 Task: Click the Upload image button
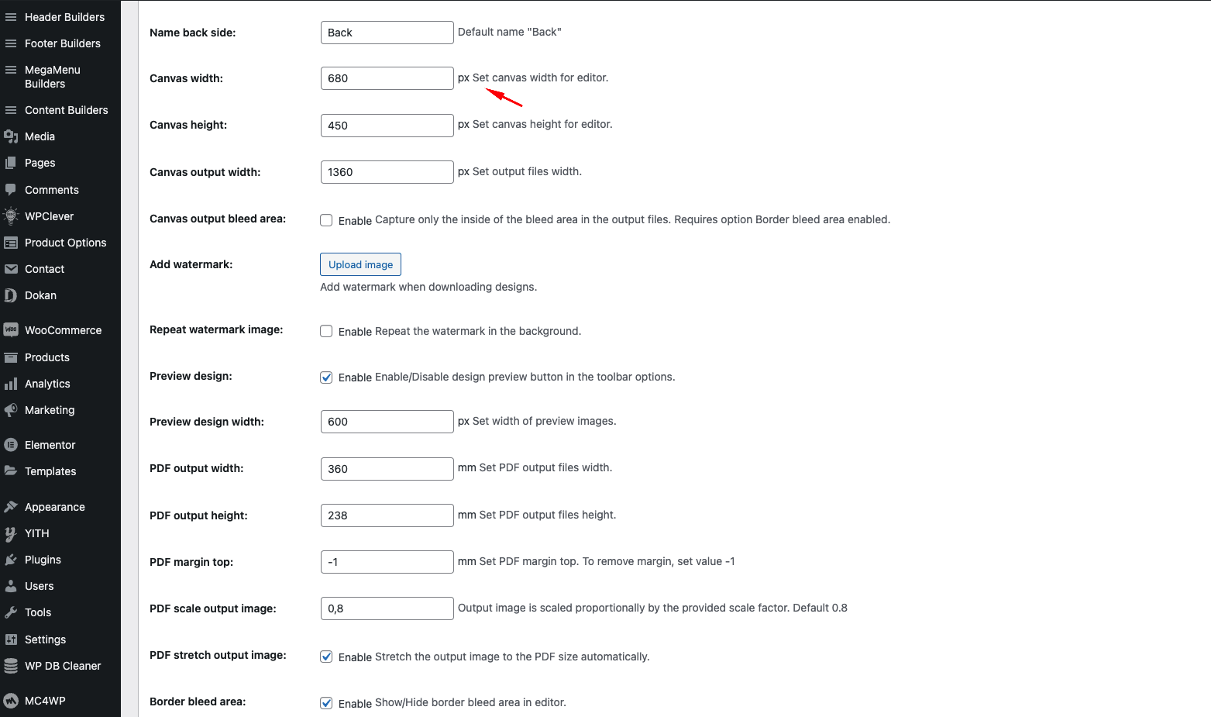click(360, 264)
